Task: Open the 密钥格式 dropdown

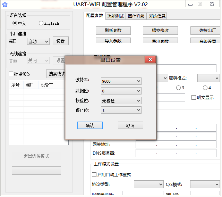Action: [x=208, y=78]
